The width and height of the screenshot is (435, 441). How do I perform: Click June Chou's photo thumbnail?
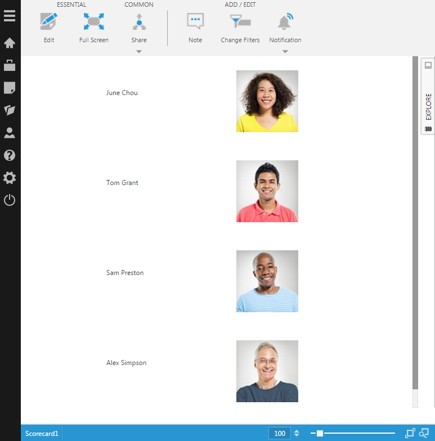pyautogui.click(x=267, y=101)
